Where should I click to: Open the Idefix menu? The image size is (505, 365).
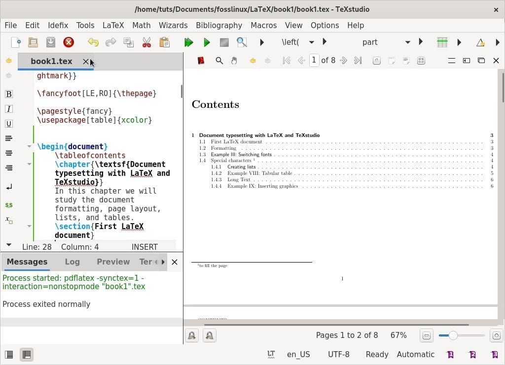click(58, 26)
